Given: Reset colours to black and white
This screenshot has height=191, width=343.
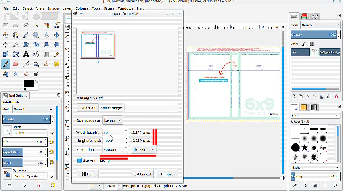Looking at the screenshot, I should [x=25, y=89].
